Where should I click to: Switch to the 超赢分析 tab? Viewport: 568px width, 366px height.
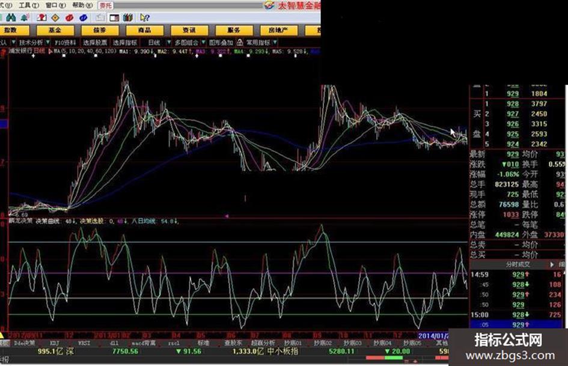tap(263, 343)
